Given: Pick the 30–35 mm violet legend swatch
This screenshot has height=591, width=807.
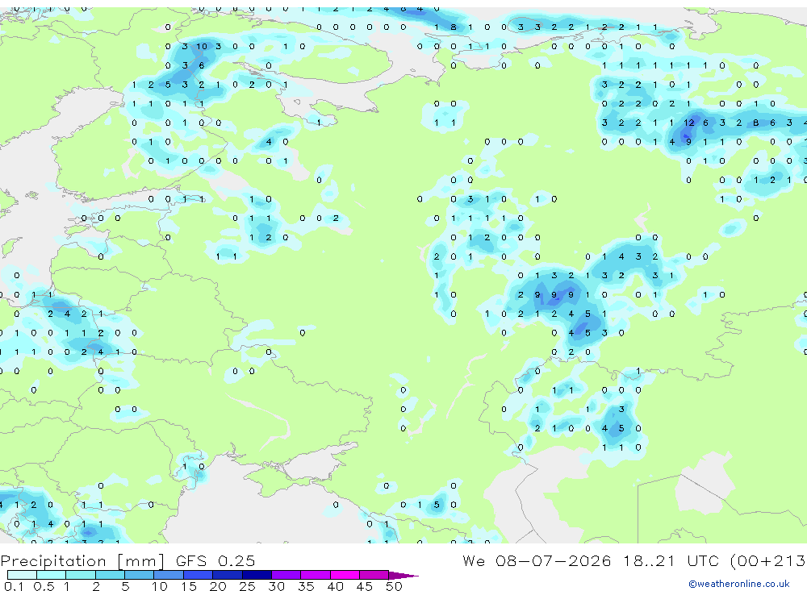Looking at the screenshot, I should 286,575.
